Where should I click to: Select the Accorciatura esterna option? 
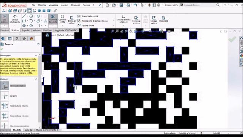(5, 116)
